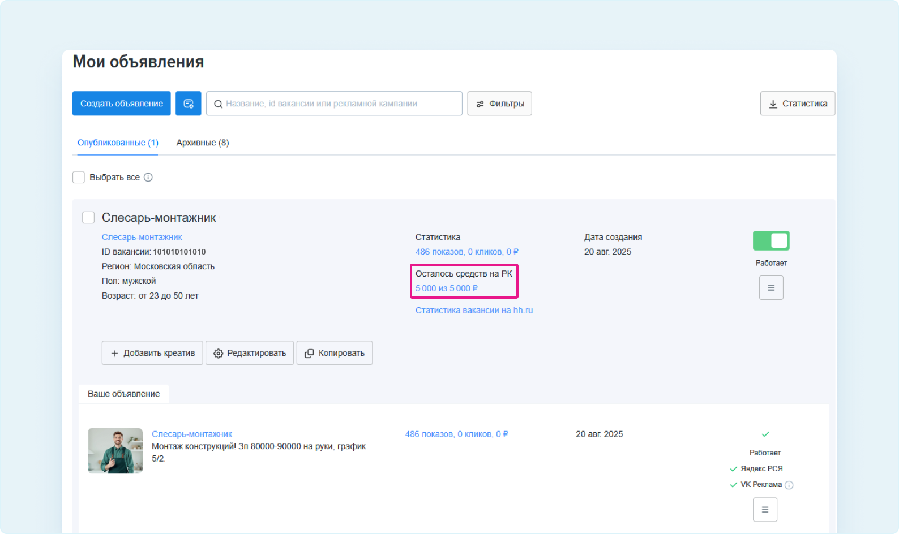Open the Опубликованные (1) tab
Screen dimensions: 899x534
[118, 143]
